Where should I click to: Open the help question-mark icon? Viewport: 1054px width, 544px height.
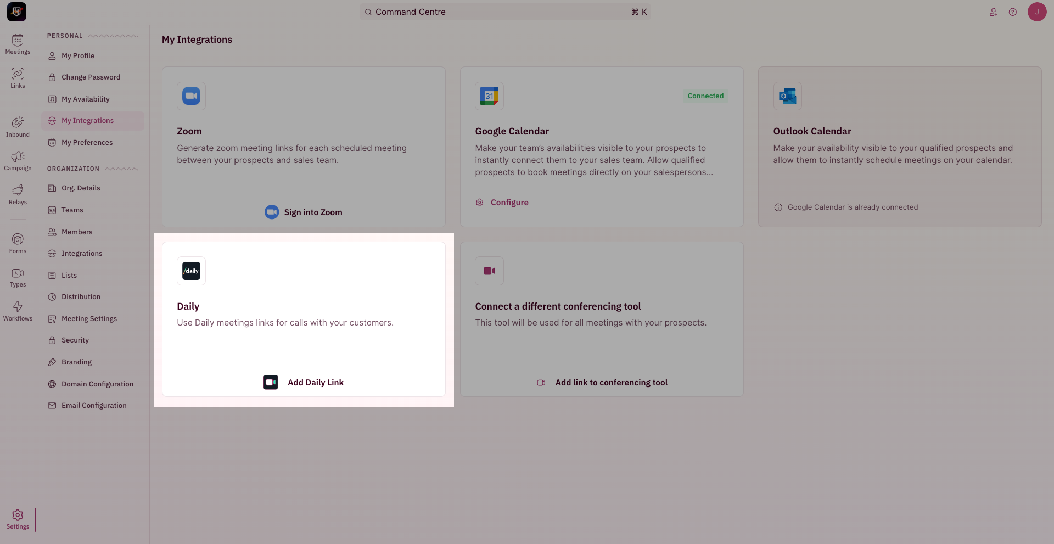coord(1013,12)
